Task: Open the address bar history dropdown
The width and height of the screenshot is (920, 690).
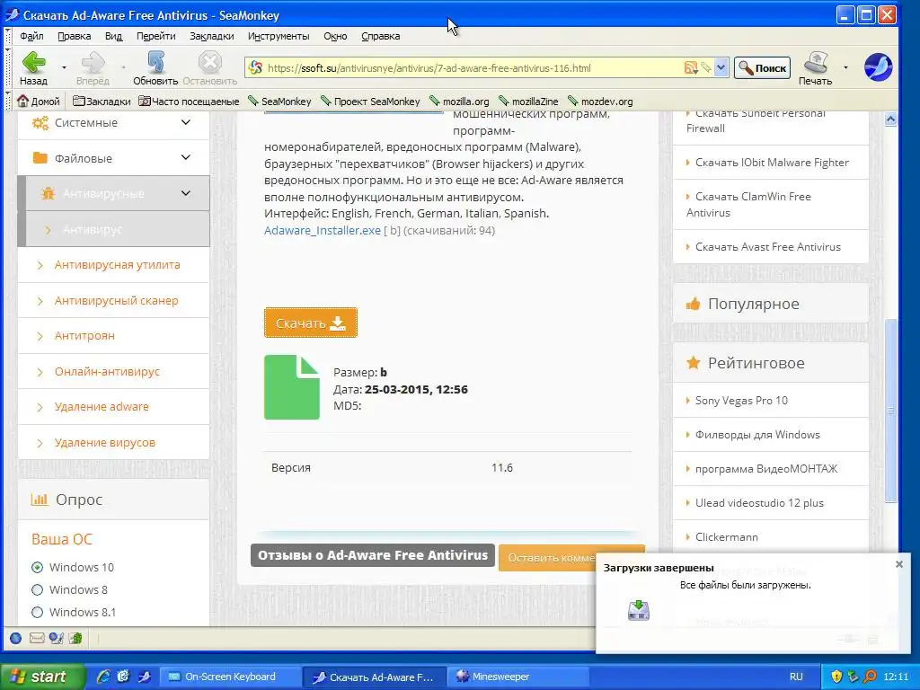Action: 721,68
